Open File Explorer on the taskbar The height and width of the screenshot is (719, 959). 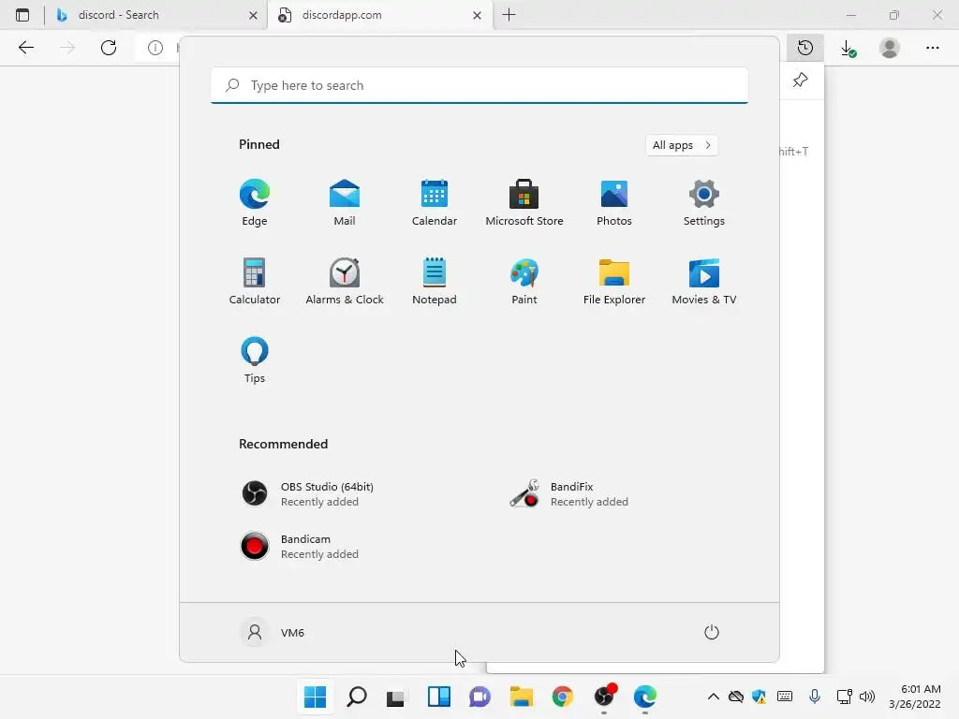[522, 697]
